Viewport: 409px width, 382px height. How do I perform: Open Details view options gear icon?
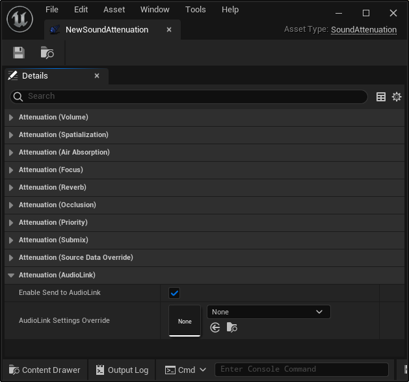click(397, 97)
